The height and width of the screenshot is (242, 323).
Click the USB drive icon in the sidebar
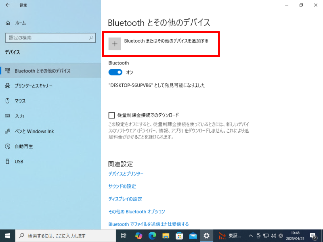[7, 162]
